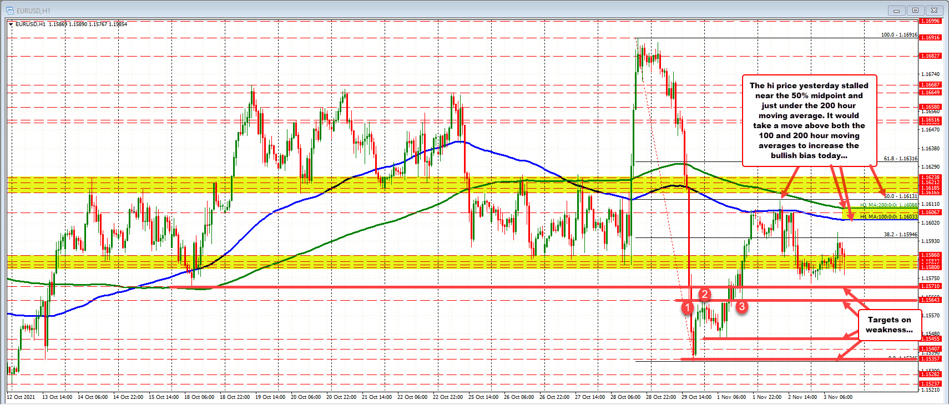949x405 pixels.
Task: Click the chart window icon beside the EURUSD,H1 title
Action: tap(10, 11)
